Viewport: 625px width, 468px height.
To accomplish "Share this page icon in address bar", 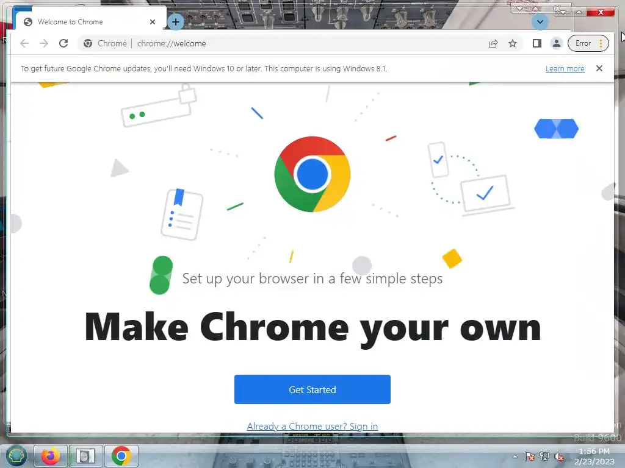I will click(x=493, y=43).
